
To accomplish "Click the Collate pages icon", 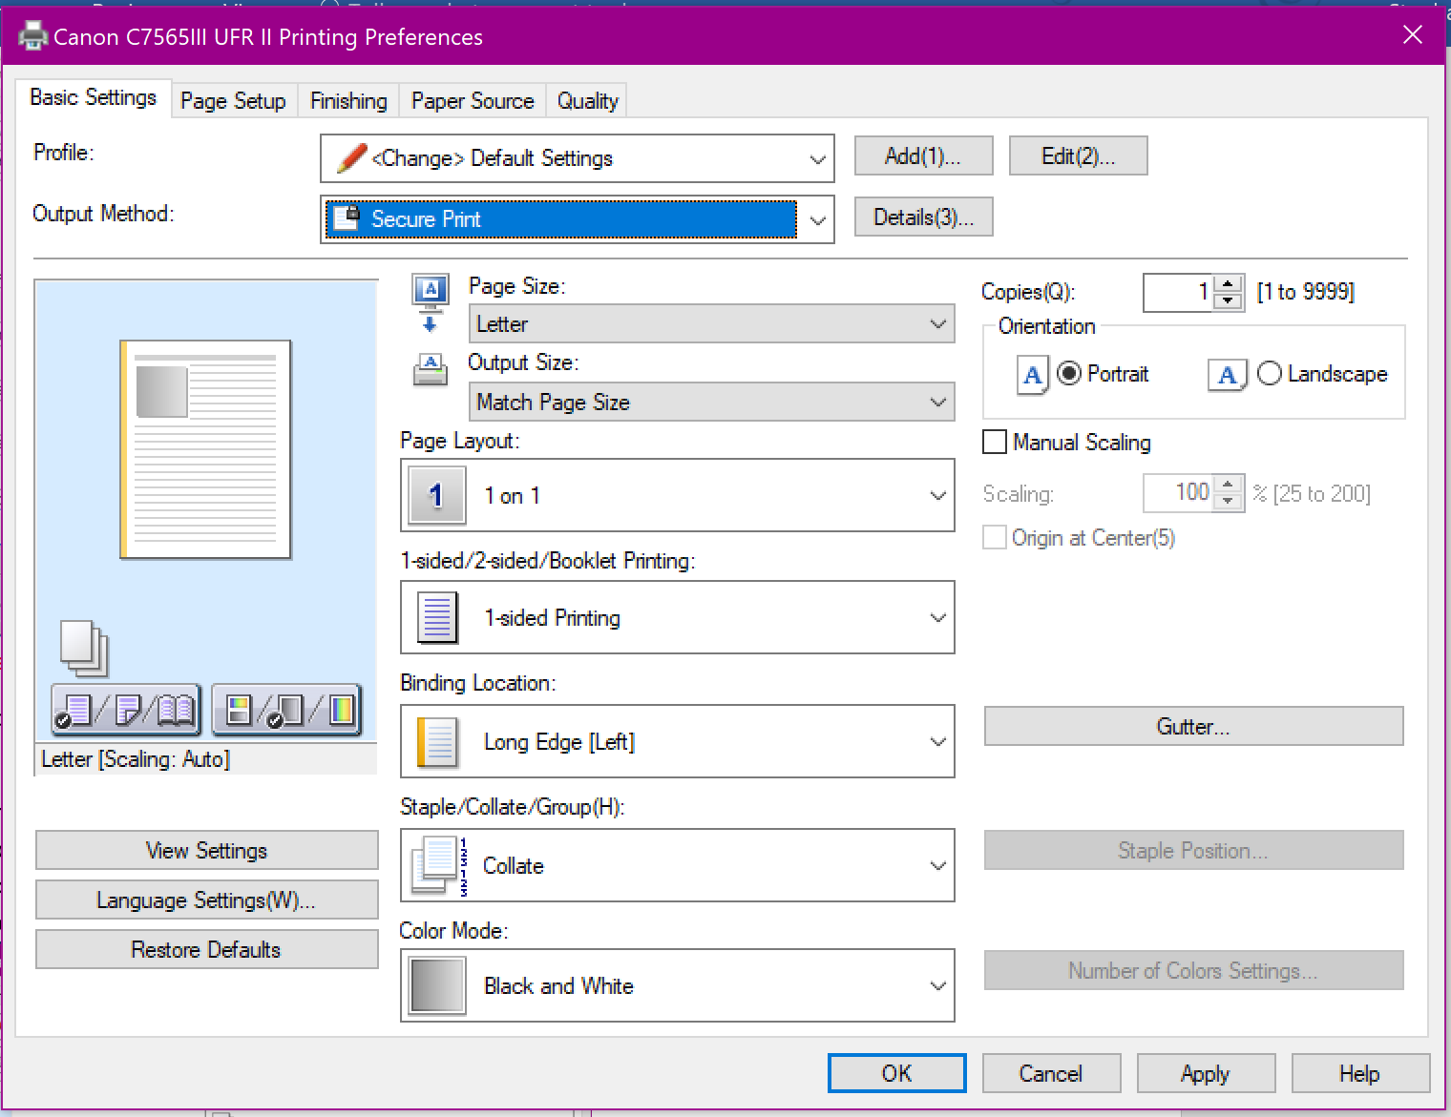I will [438, 865].
